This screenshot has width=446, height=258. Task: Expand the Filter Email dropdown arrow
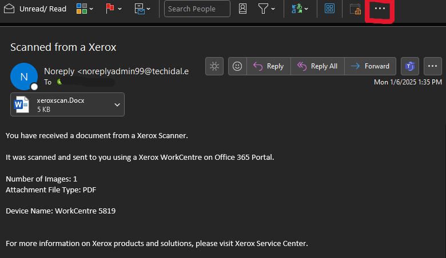tap(273, 9)
